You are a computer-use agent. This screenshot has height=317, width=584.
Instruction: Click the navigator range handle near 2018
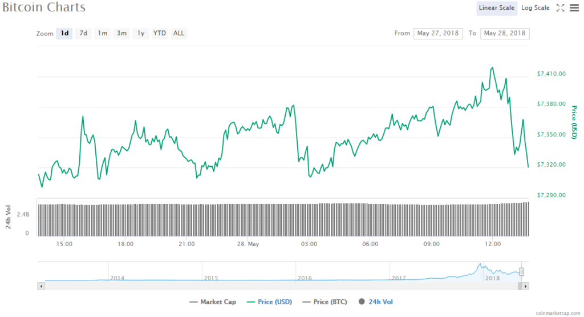click(x=521, y=272)
